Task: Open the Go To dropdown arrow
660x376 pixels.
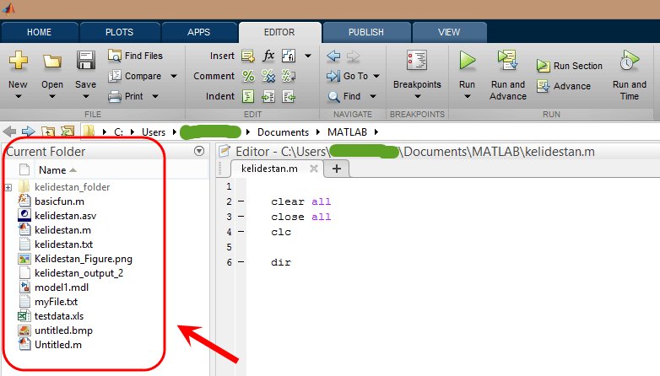Action: pos(376,76)
